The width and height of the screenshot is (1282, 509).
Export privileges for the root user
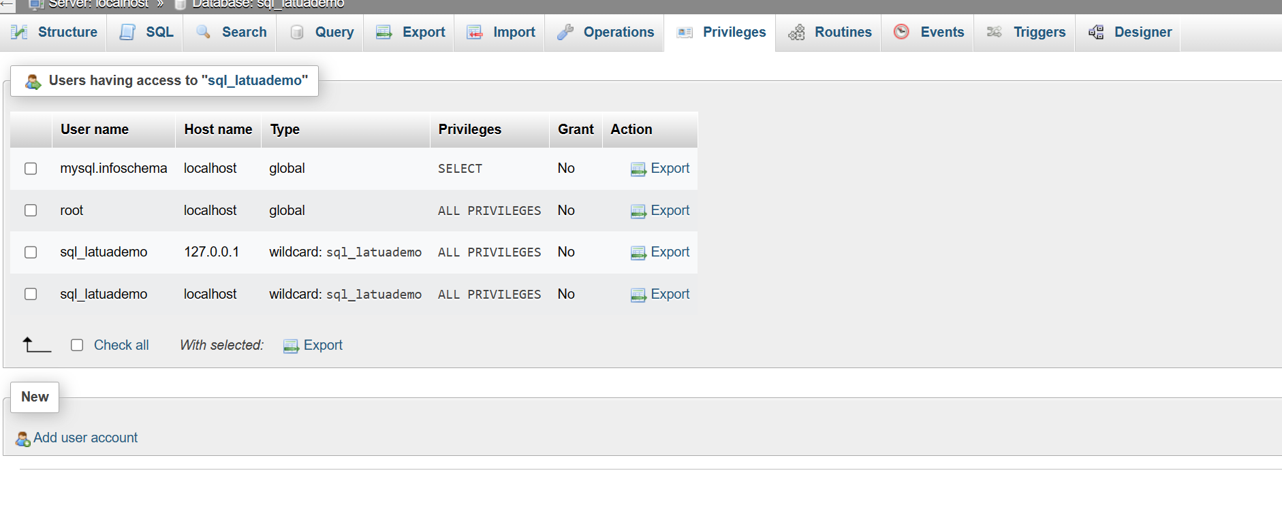[660, 210]
